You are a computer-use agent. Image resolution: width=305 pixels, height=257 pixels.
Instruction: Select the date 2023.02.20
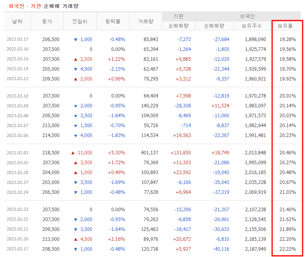pyautogui.click(x=17, y=239)
